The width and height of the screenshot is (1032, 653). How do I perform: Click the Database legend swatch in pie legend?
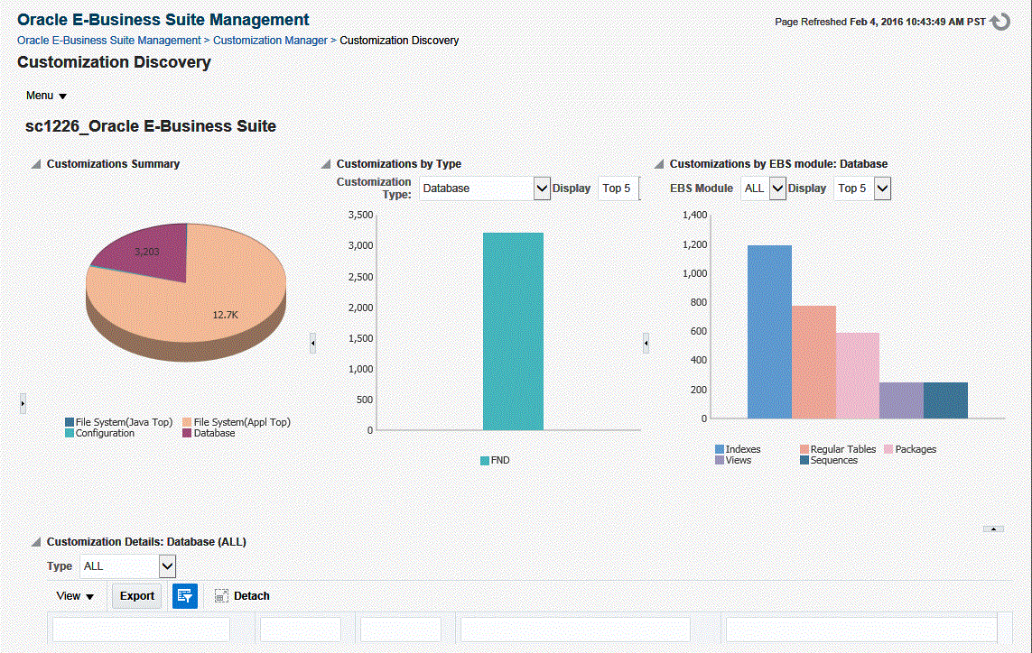point(187,433)
